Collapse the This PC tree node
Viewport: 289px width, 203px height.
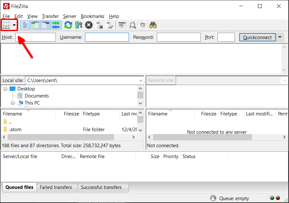[13, 103]
